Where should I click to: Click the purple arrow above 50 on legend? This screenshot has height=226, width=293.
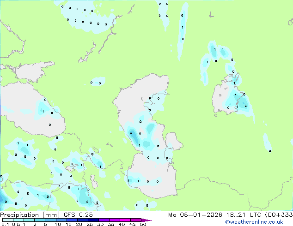[x=146, y=220]
